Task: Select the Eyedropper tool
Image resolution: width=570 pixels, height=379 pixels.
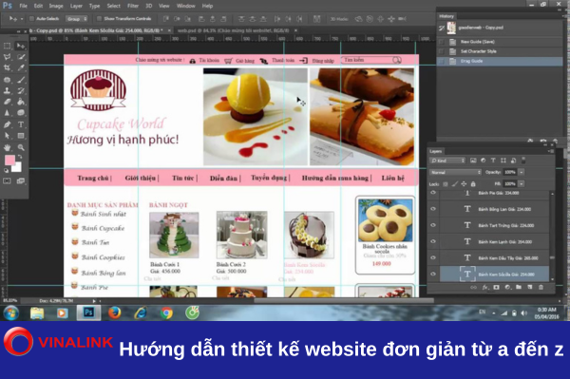Action: [x=21, y=68]
